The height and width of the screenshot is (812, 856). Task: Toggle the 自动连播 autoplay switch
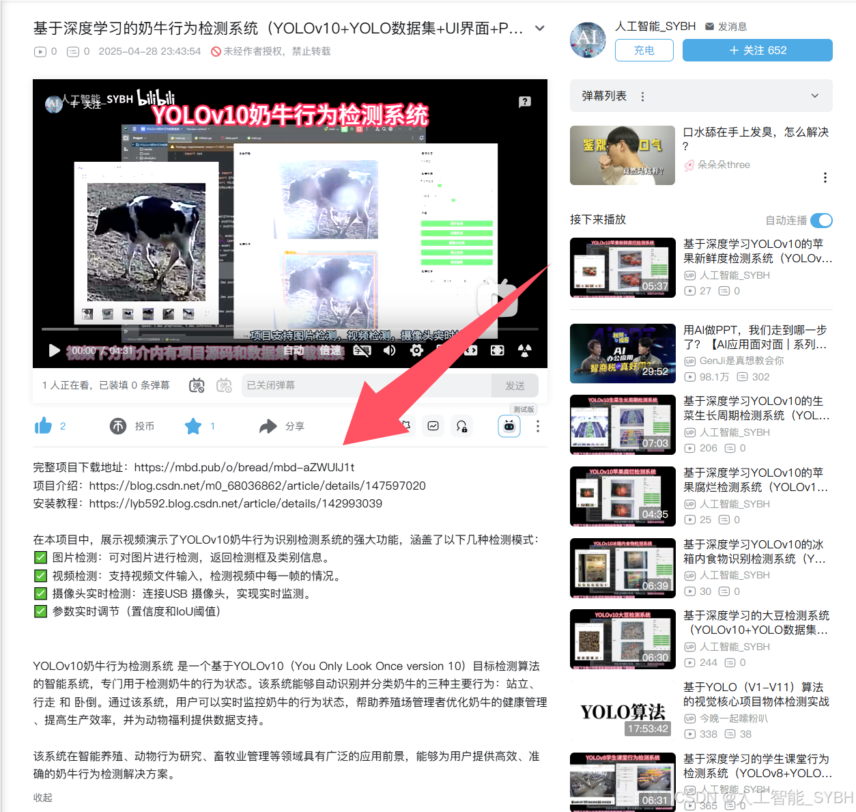821,221
